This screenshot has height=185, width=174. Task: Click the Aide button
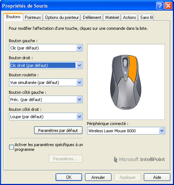point(157,177)
